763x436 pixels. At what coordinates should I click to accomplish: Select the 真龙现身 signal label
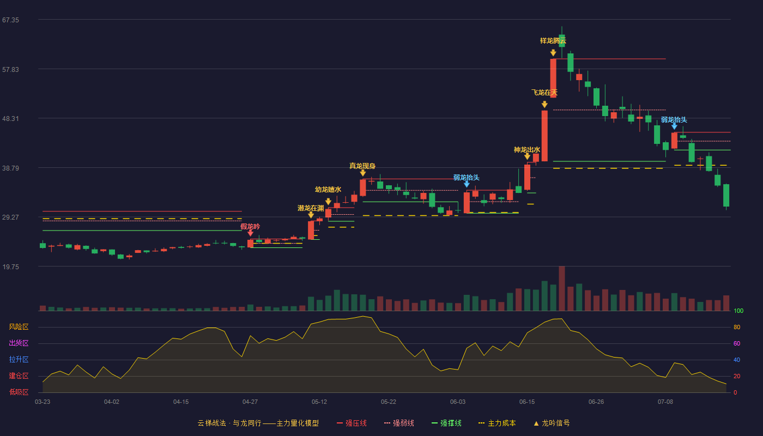tap(362, 166)
